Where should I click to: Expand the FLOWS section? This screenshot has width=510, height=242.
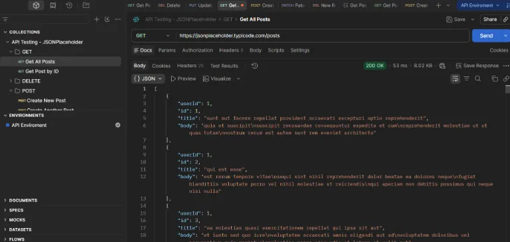tap(5, 239)
